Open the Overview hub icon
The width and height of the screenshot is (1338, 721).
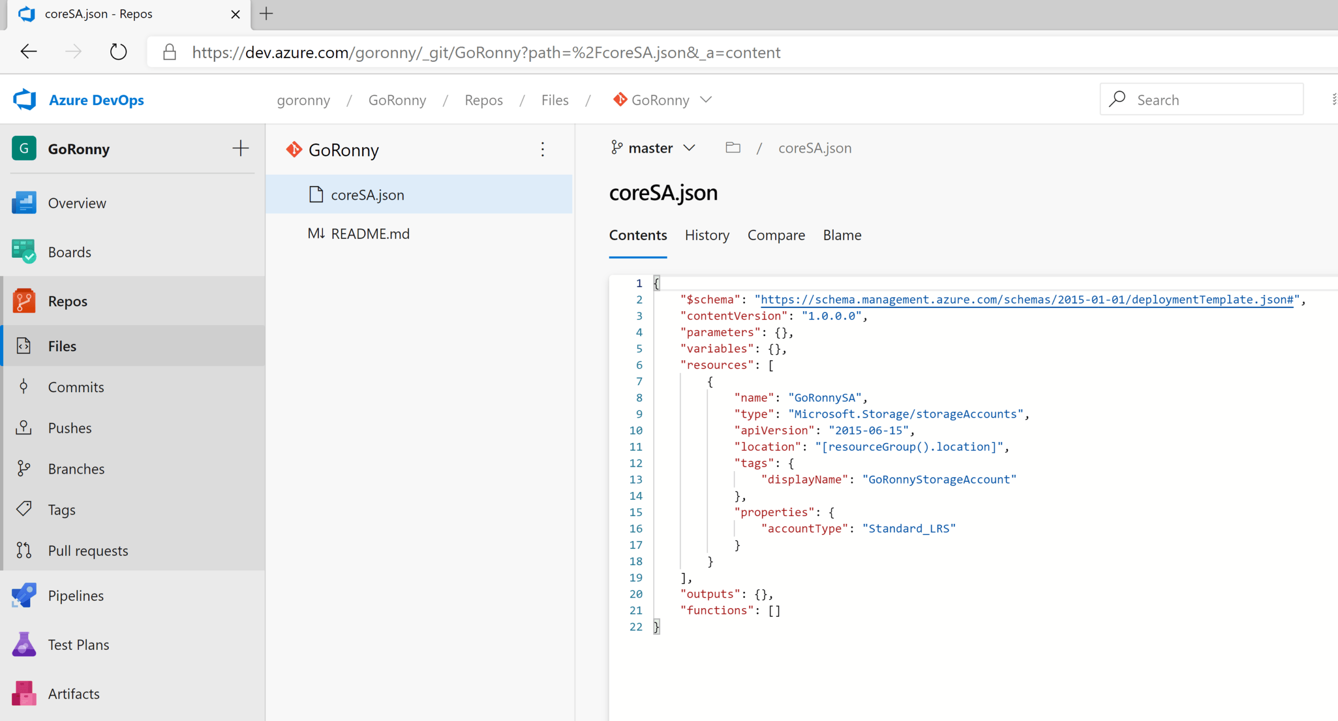[x=24, y=203]
